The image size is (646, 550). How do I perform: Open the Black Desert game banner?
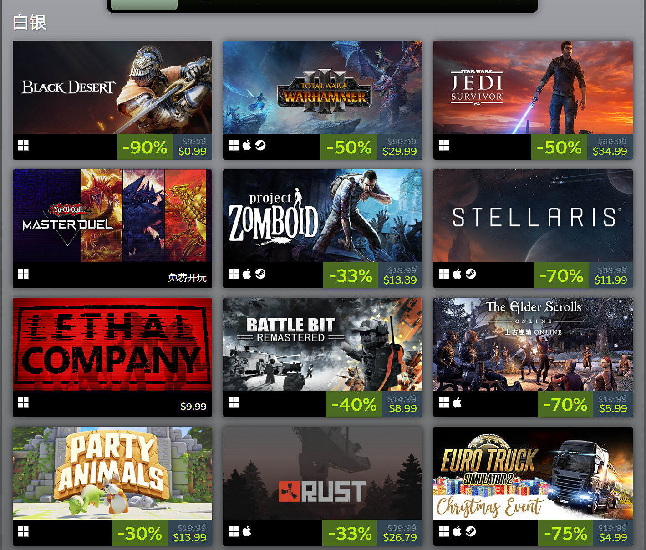point(112,87)
